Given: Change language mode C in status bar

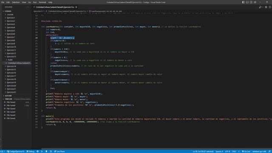Looking at the screenshot, I should 239,151.
